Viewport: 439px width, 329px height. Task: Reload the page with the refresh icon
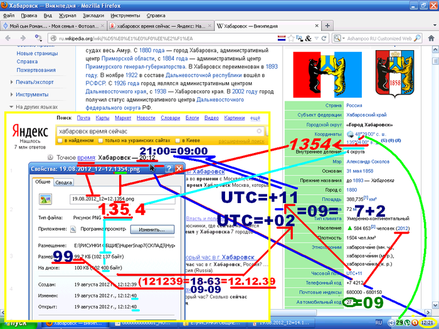tap(324, 38)
